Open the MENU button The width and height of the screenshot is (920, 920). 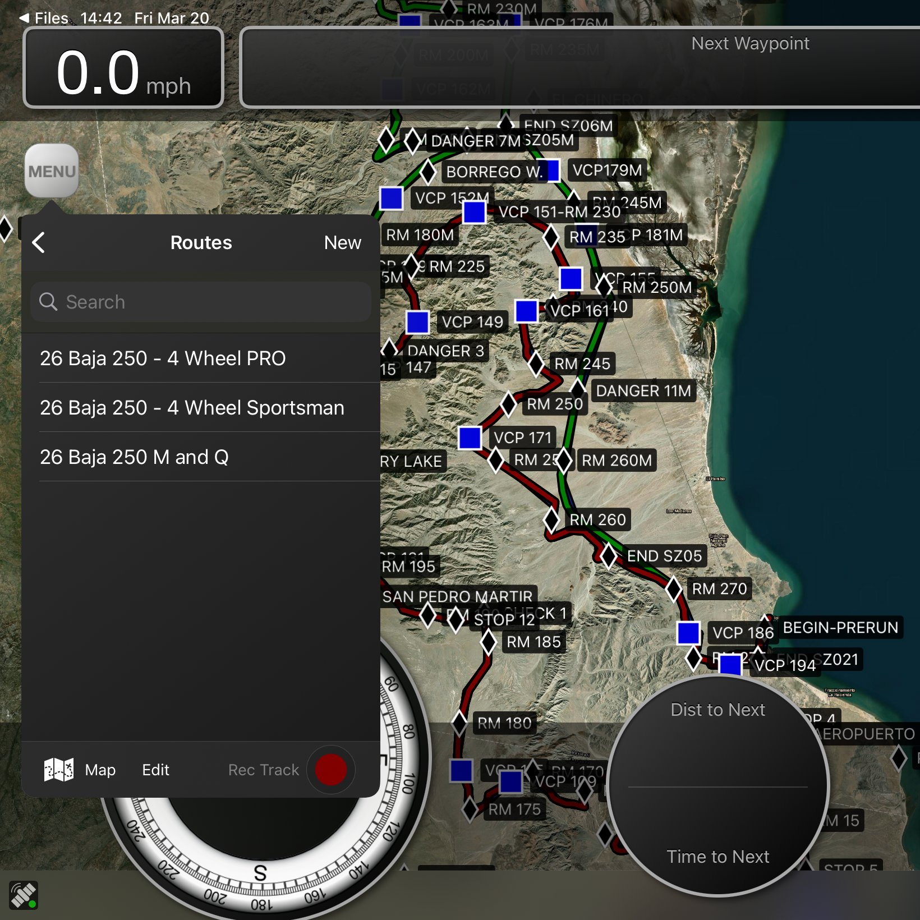pos(52,171)
